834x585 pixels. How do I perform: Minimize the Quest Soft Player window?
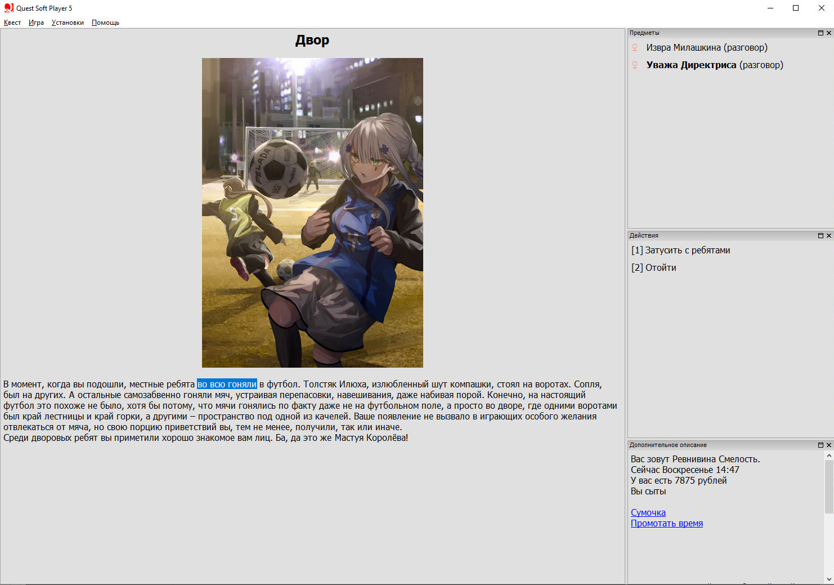click(770, 8)
